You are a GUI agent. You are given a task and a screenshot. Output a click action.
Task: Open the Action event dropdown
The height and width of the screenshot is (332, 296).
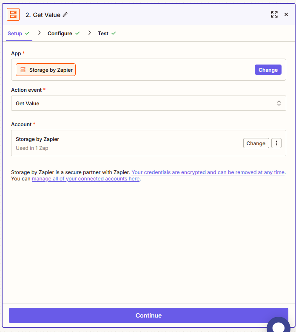pyautogui.click(x=148, y=103)
